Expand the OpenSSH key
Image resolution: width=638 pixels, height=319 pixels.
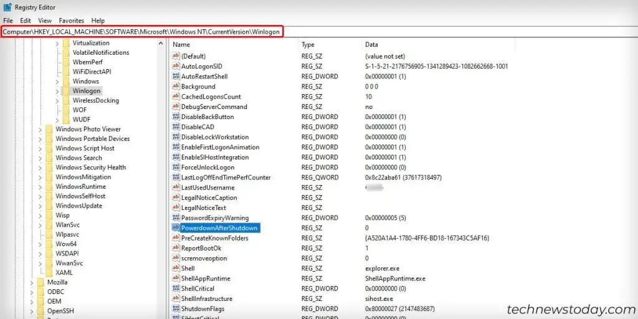pos(32,312)
